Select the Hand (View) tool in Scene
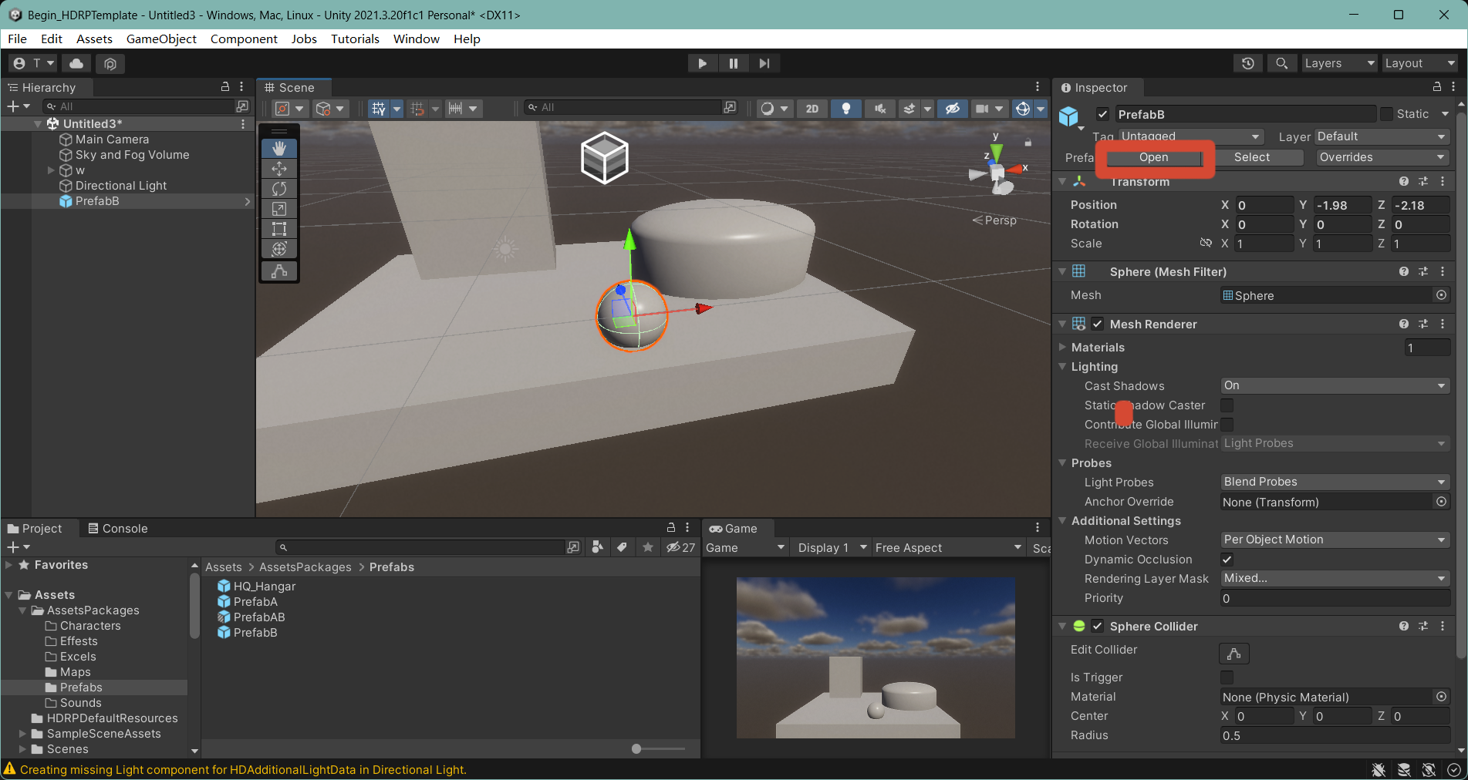Image resolution: width=1468 pixels, height=780 pixels. [279, 148]
